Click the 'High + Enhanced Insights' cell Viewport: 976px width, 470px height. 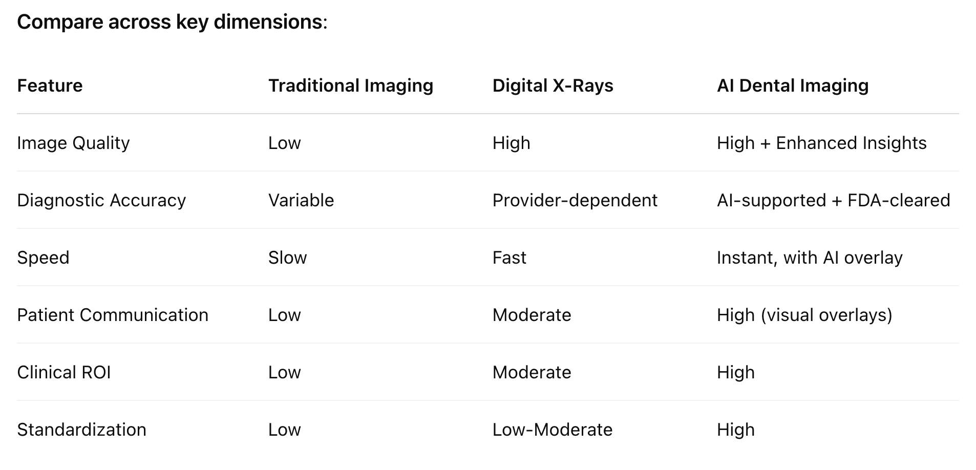tap(821, 143)
